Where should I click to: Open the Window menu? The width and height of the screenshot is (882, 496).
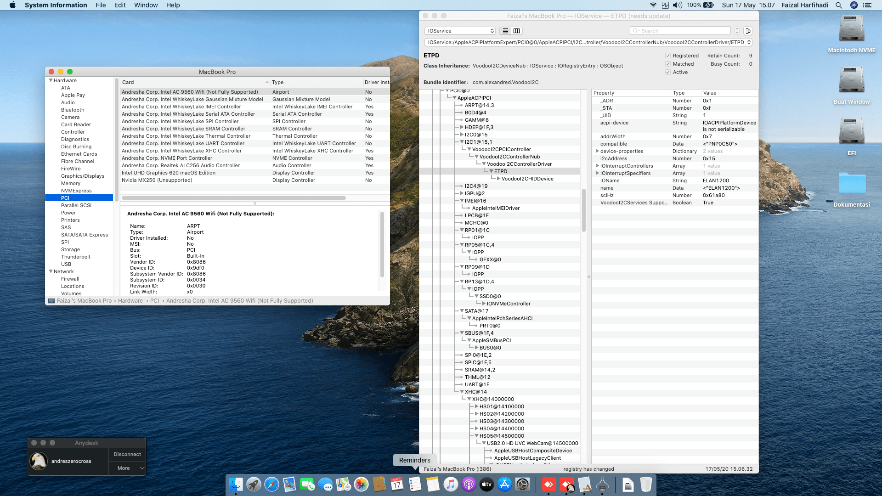tap(146, 5)
